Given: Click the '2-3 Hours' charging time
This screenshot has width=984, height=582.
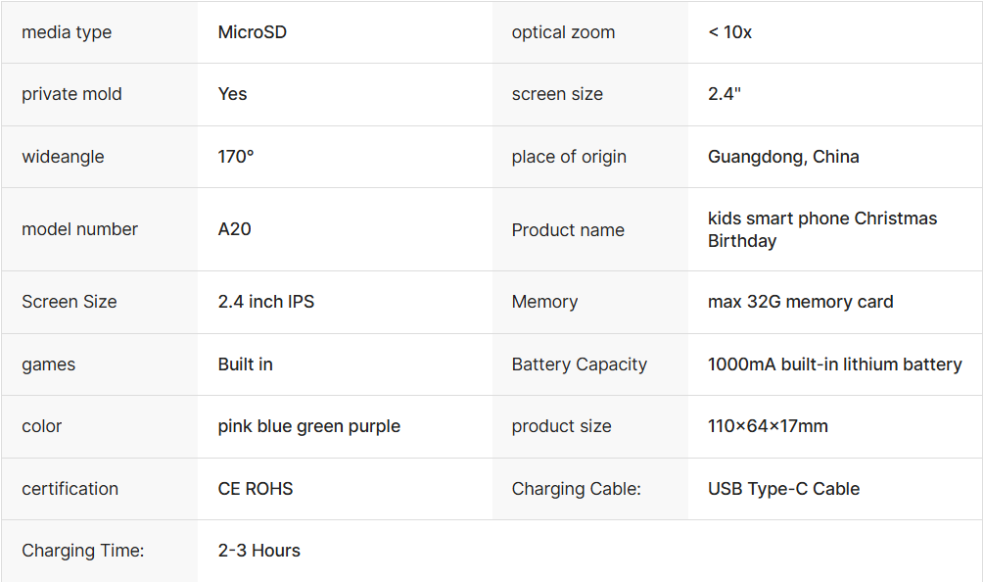Looking at the screenshot, I should click(x=258, y=551).
